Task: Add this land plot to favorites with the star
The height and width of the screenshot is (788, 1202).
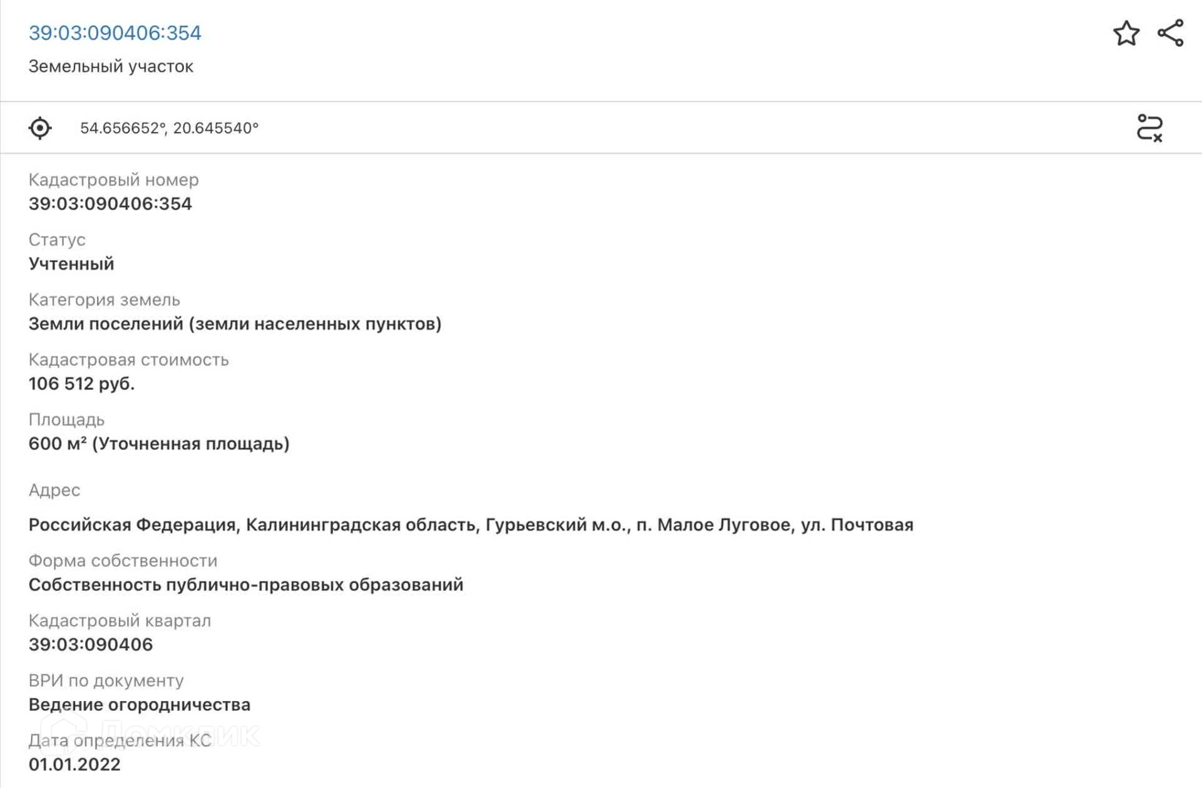Action: tap(1126, 33)
